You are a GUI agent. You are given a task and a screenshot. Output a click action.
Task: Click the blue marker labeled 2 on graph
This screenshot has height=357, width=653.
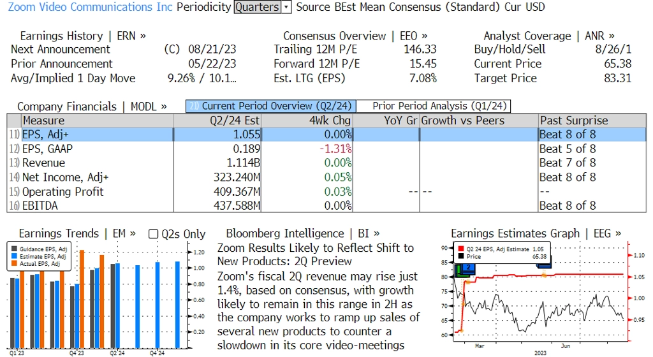[x=468, y=268]
